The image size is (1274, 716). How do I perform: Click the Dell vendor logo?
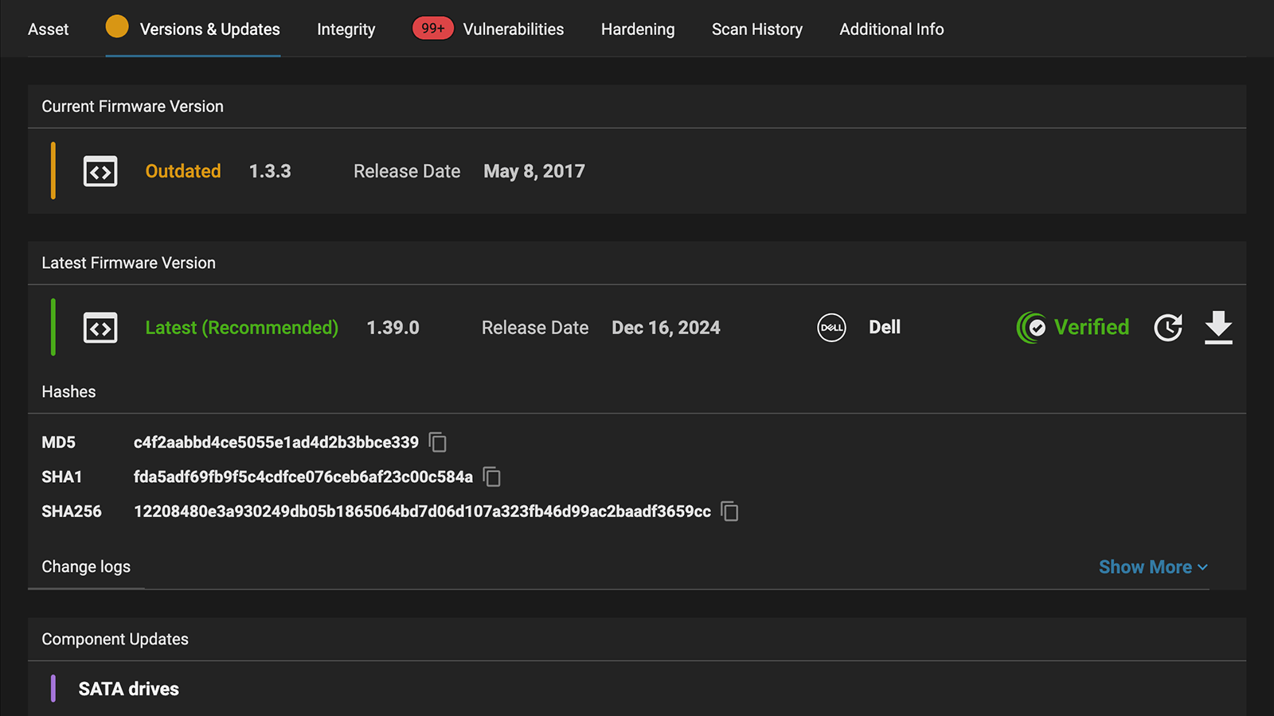click(831, 328)
